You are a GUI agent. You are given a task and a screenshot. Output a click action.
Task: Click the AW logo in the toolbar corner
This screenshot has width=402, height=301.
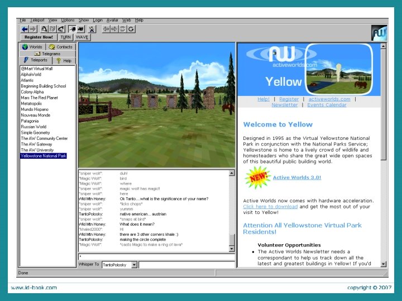point(379,33)
